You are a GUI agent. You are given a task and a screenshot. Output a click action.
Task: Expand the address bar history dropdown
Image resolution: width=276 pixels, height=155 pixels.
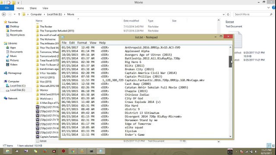[224, 14]
